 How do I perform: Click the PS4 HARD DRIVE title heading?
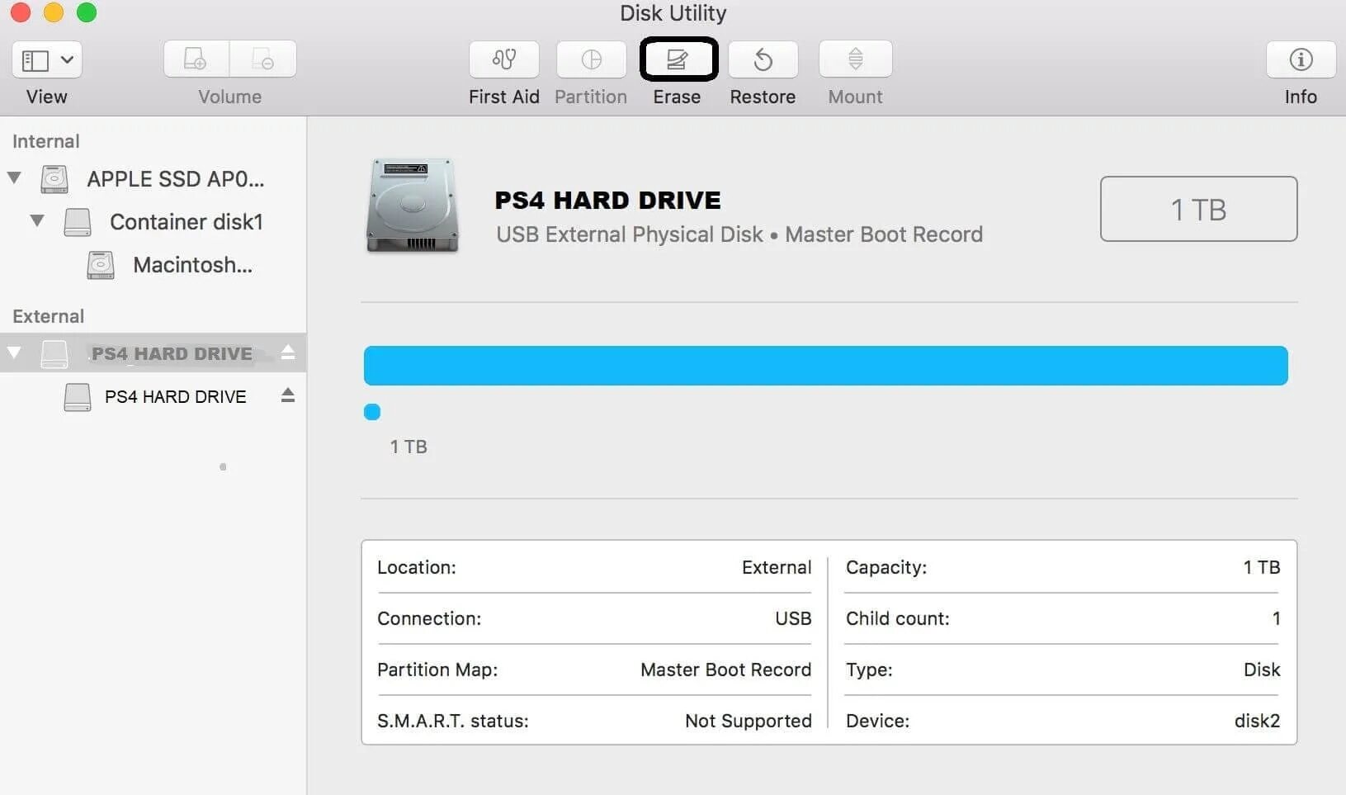pos(607,201)
